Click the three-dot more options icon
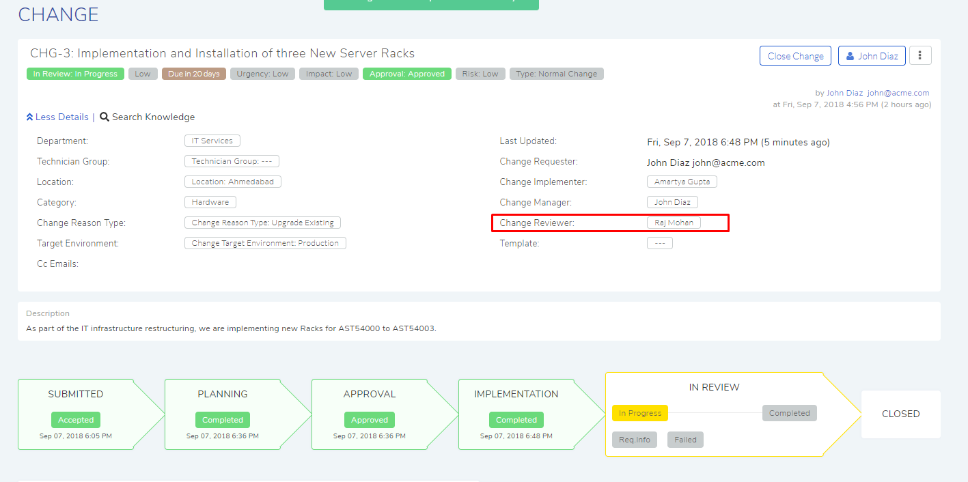 point(920,56)
